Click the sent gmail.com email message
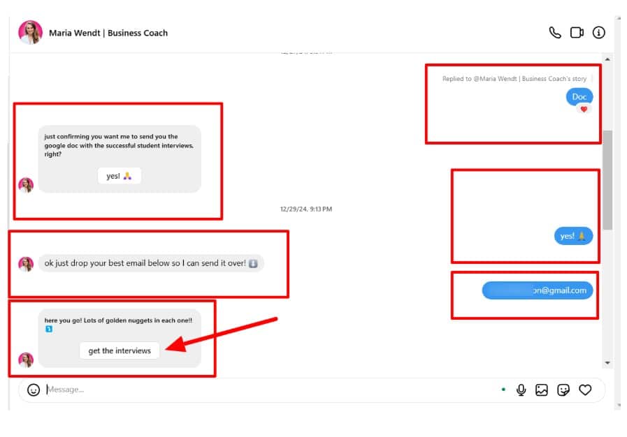627x437 pixels. click(538, 290)
